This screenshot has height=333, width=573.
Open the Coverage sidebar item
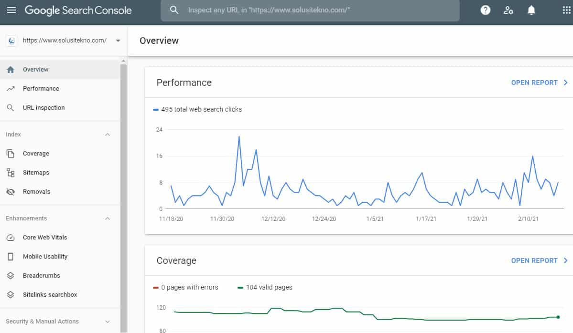[60, 154]
